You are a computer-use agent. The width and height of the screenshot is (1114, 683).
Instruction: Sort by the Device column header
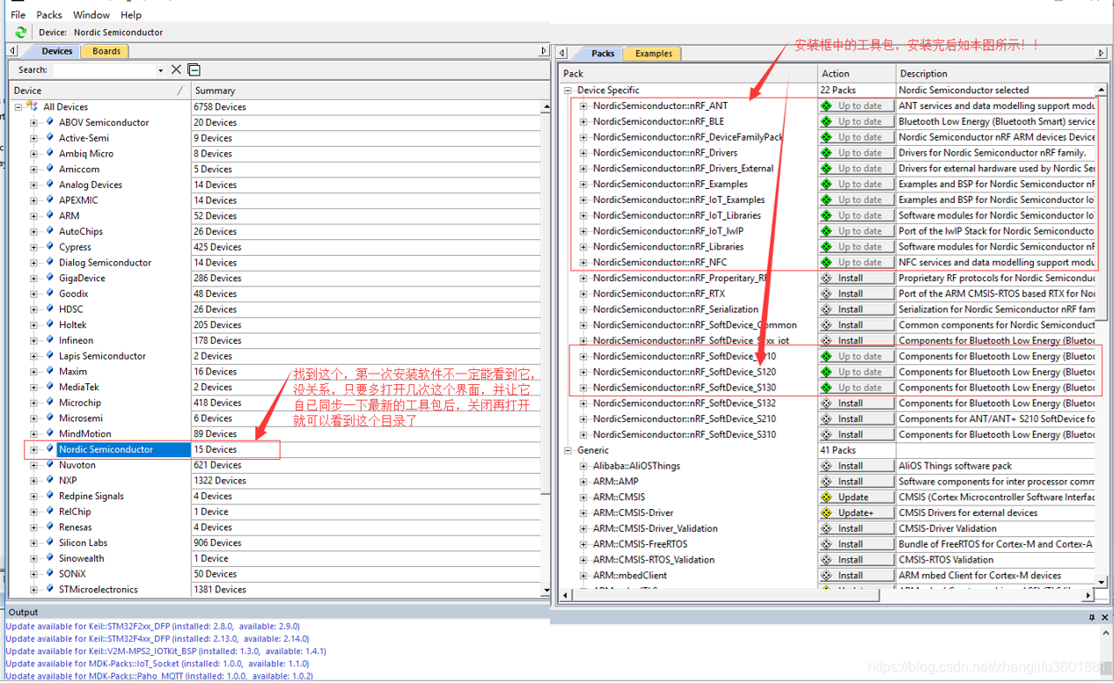tap(99, 91)
